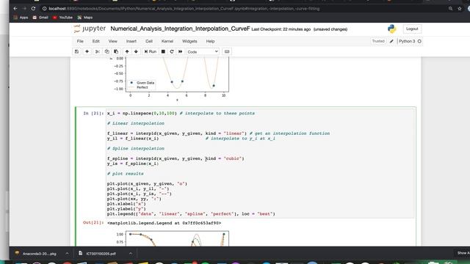Move the selected cell up
Viewport: 470px width, 264px height.
coord(127,51)
